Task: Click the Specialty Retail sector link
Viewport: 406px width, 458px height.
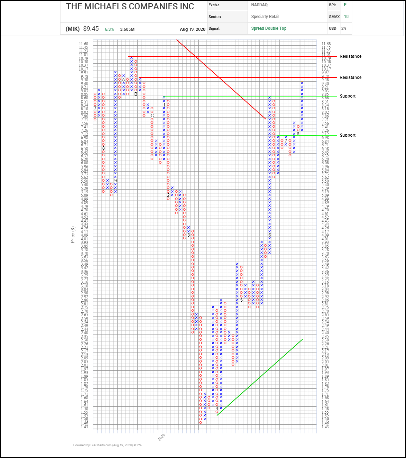Action: click(265, 17)
